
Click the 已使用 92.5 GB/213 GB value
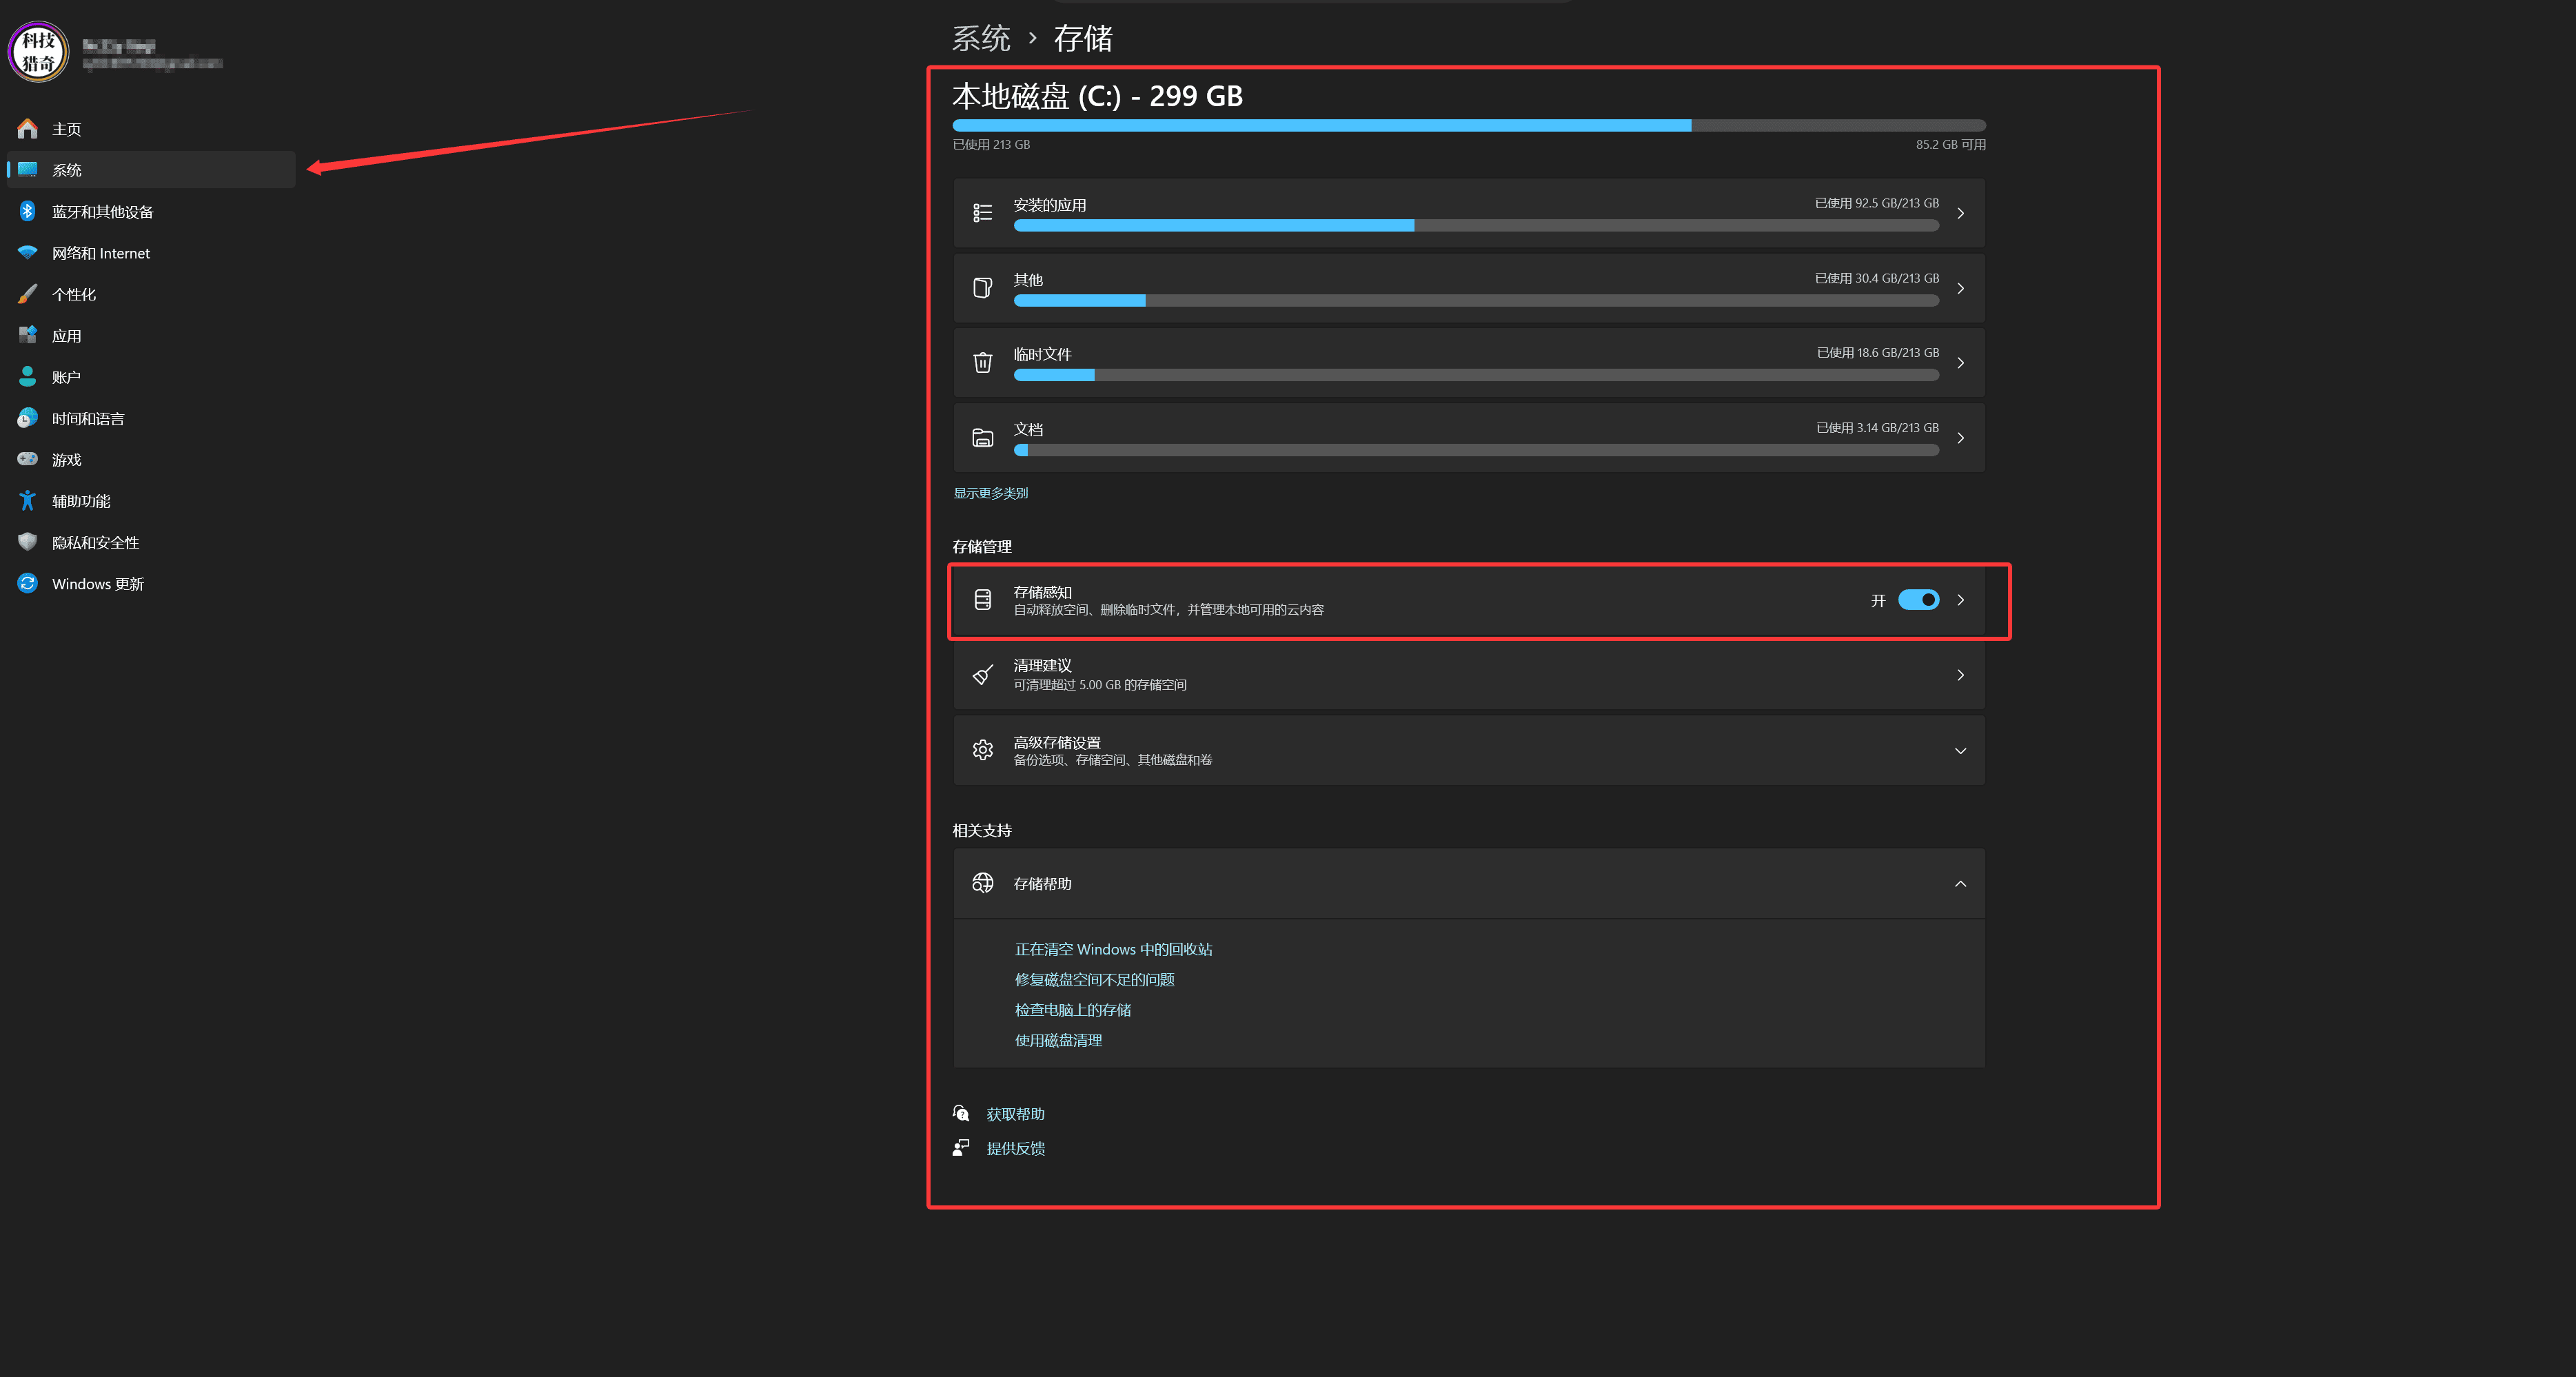(1876, 203)
